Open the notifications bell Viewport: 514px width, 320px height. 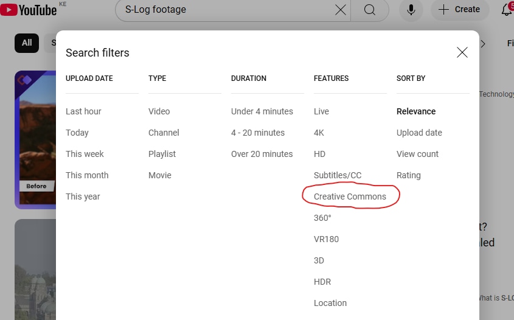(507, 10)
